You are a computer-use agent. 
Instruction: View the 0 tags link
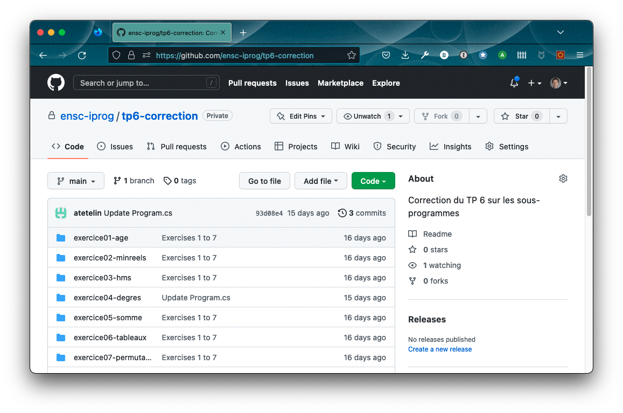coord(180,181)
